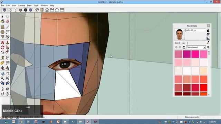Image resolution: width=221 pixels, height=124 pixels.
Task: Open the Tools menu
Action: [x=36, y=6]
